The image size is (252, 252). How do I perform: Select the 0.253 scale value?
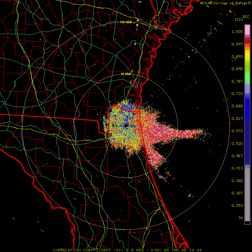(237, 206)
